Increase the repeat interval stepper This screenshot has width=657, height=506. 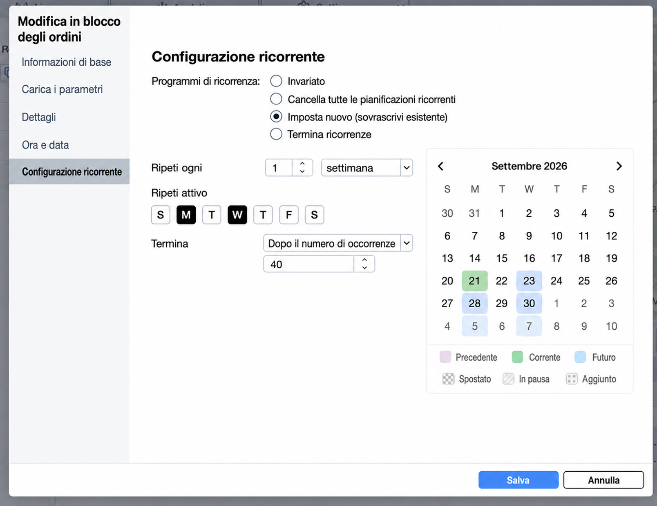(x=302, y=164)
